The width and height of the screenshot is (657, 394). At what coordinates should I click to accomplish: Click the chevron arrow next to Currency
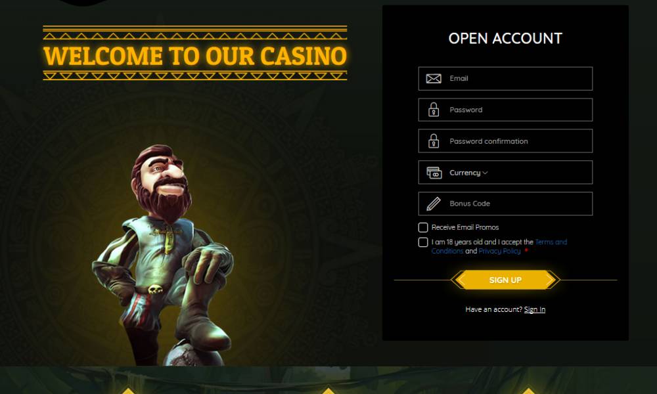[486, 173]
